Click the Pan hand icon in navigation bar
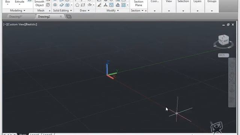The width and height of the screenshot is (240, 135). (232, 74)
